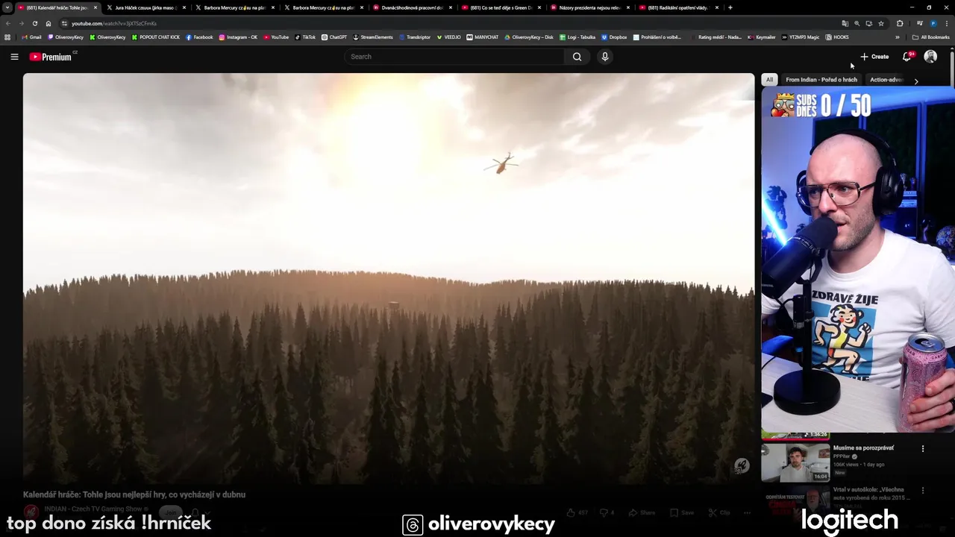Open the StreamElements bookmark
Viewport: 955px width, 537px height.
click(373, 37)
